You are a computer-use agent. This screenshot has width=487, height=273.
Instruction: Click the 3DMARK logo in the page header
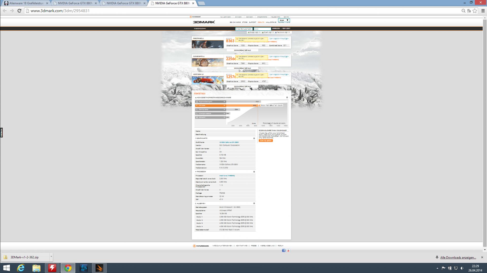[x=204, y=22]
